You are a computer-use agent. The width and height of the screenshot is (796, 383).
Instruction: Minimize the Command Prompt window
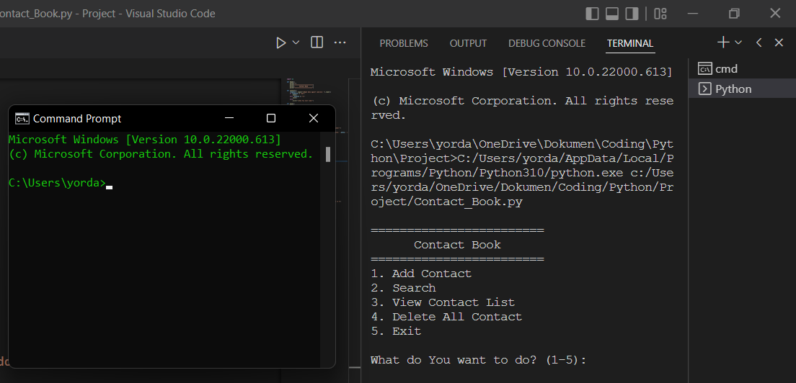coord(229,118)
